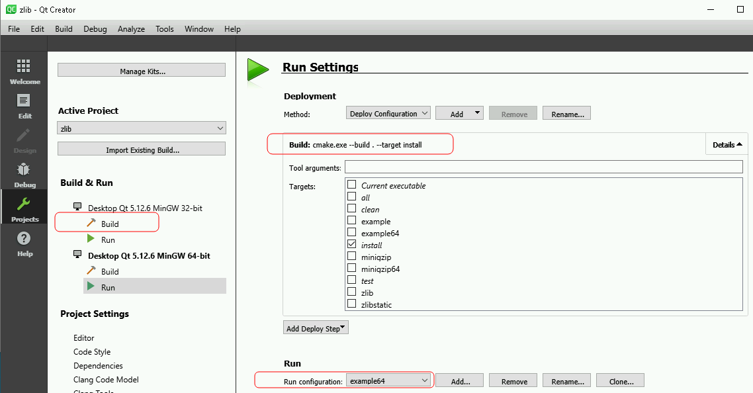753x393 pixels.
Task: Select the Code Style project setting
Action: [x=92, y=352]
